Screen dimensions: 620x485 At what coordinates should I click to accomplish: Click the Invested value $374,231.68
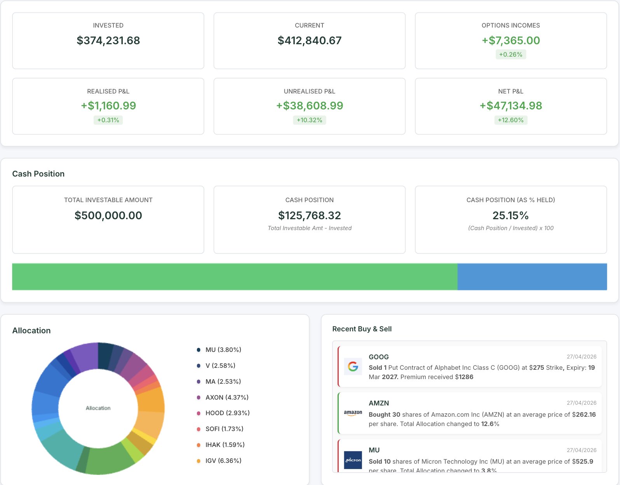point(108,40)
